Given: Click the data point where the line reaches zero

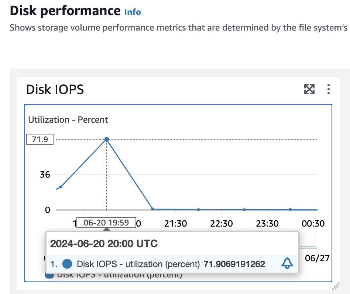Looking at the screenshot, I should pyautogui.click(x=152, y=209).
